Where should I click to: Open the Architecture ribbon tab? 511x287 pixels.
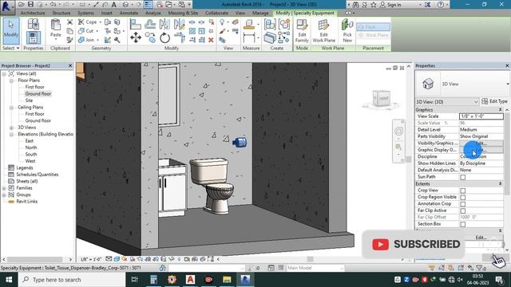(x=33, y=13)
